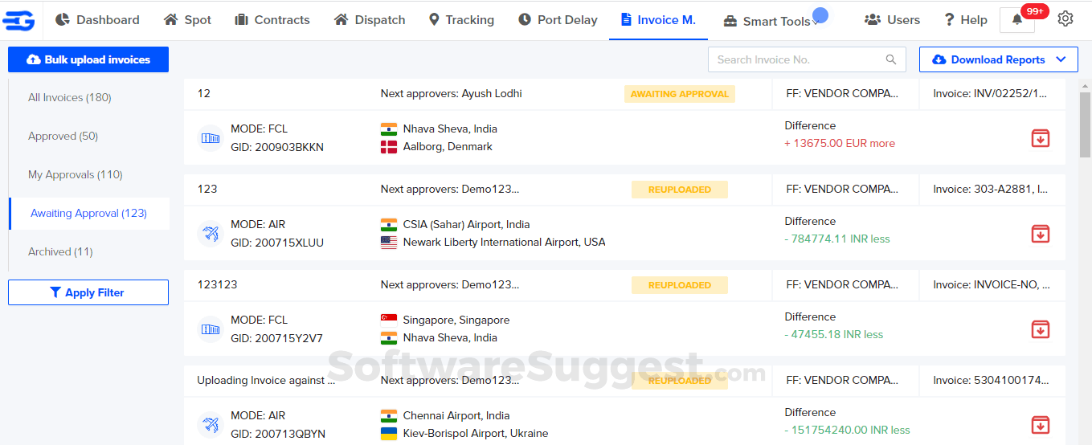
Task: Open settings via the gear icon
Action: point(1065,19)
